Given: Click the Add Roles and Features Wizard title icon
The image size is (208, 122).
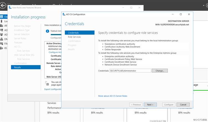Looking at the screenshot, I should (10, 7).
